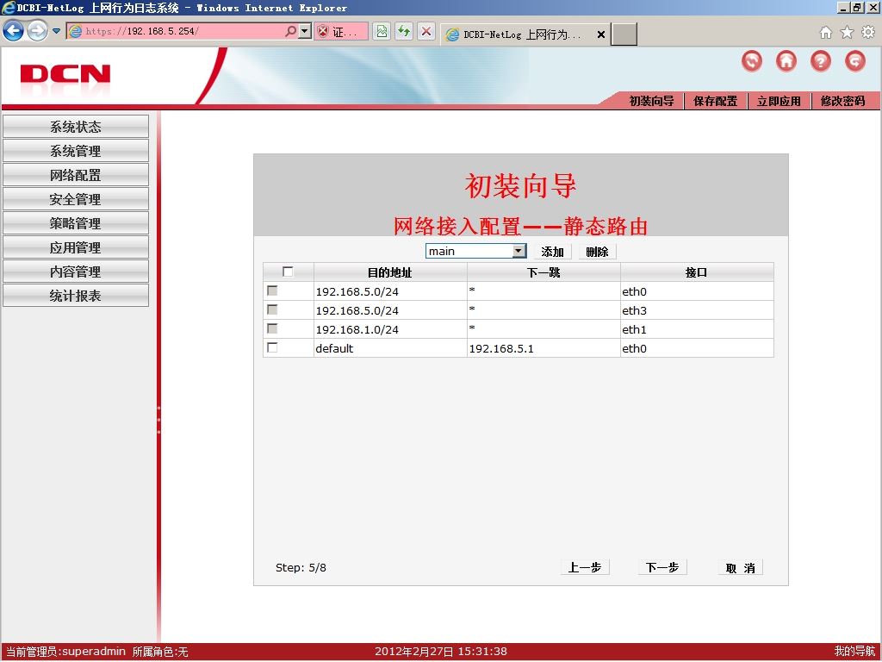Click the certificate error shield badge

click(341, 32)
